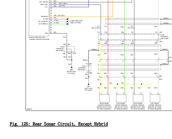Click the BLU (OR PPL) wire color label

coord(59,6)
